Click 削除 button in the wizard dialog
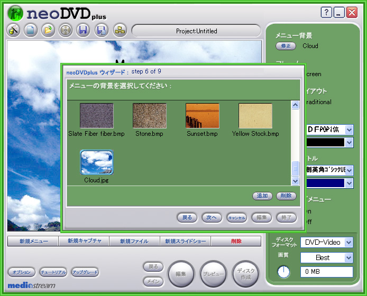The height and width of the screenshot is (296, 367). tap(286, 196)
